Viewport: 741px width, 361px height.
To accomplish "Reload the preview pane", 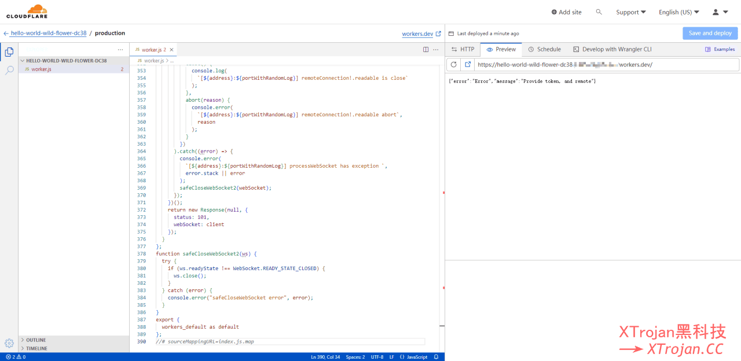I will (x=454, y=65).
